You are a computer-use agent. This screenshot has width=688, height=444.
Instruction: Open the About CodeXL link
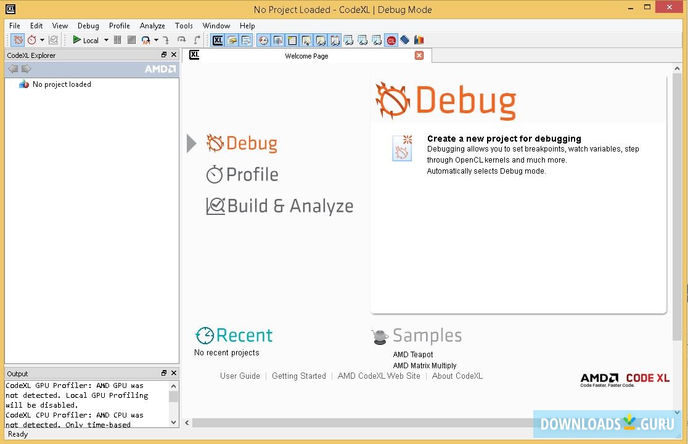click(x=457, y=376)
